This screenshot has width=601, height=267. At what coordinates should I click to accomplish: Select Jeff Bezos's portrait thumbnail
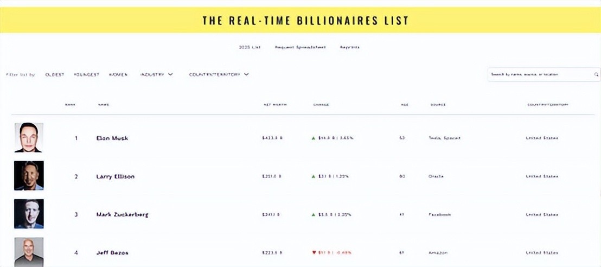click(x=29, y=252)
